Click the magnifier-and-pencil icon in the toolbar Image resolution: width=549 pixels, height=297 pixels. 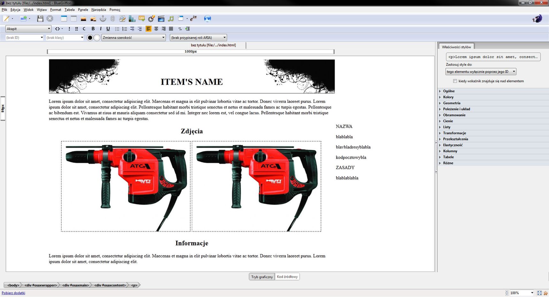122,19
